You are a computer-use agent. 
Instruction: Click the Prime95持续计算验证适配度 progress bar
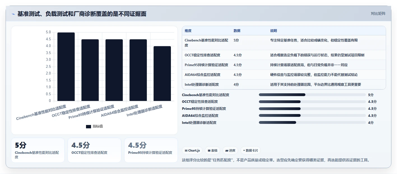pyautogui.click(x=312, y=109)
